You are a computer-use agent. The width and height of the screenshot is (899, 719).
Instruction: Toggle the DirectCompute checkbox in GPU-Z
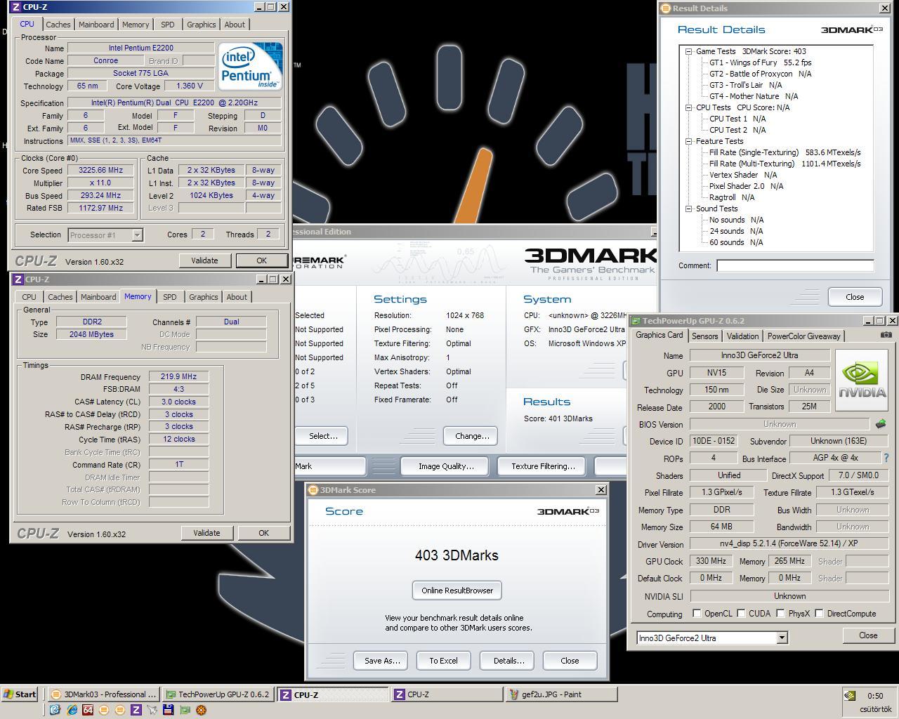tap(819, 613)
